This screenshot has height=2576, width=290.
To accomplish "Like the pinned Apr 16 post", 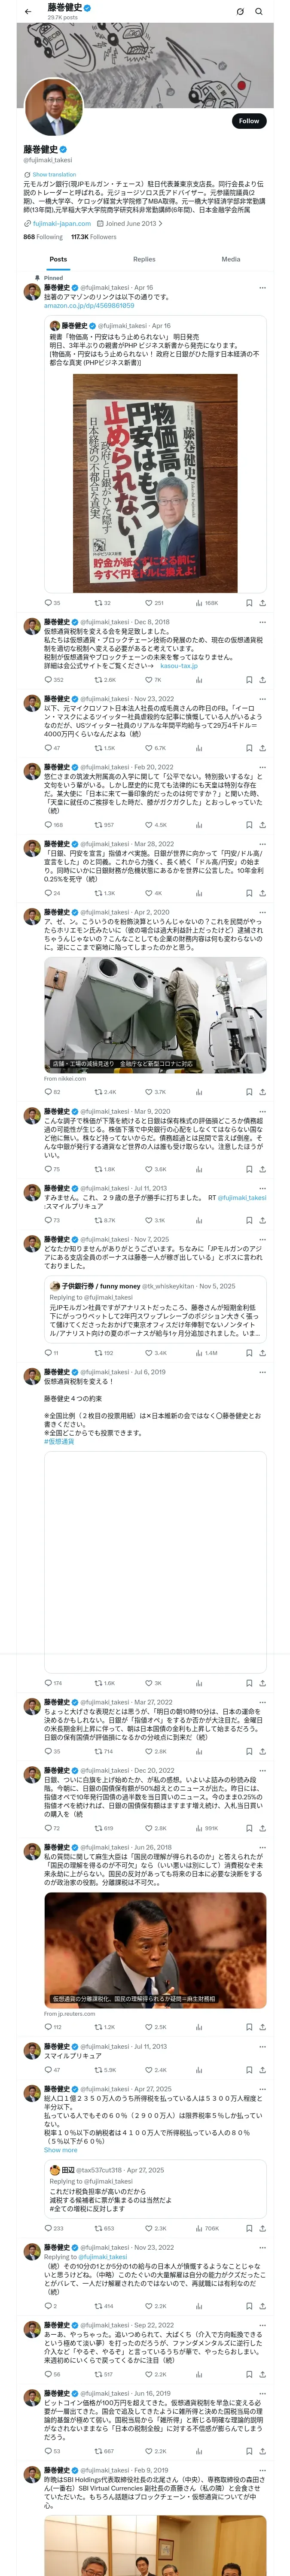I will 153,603.
